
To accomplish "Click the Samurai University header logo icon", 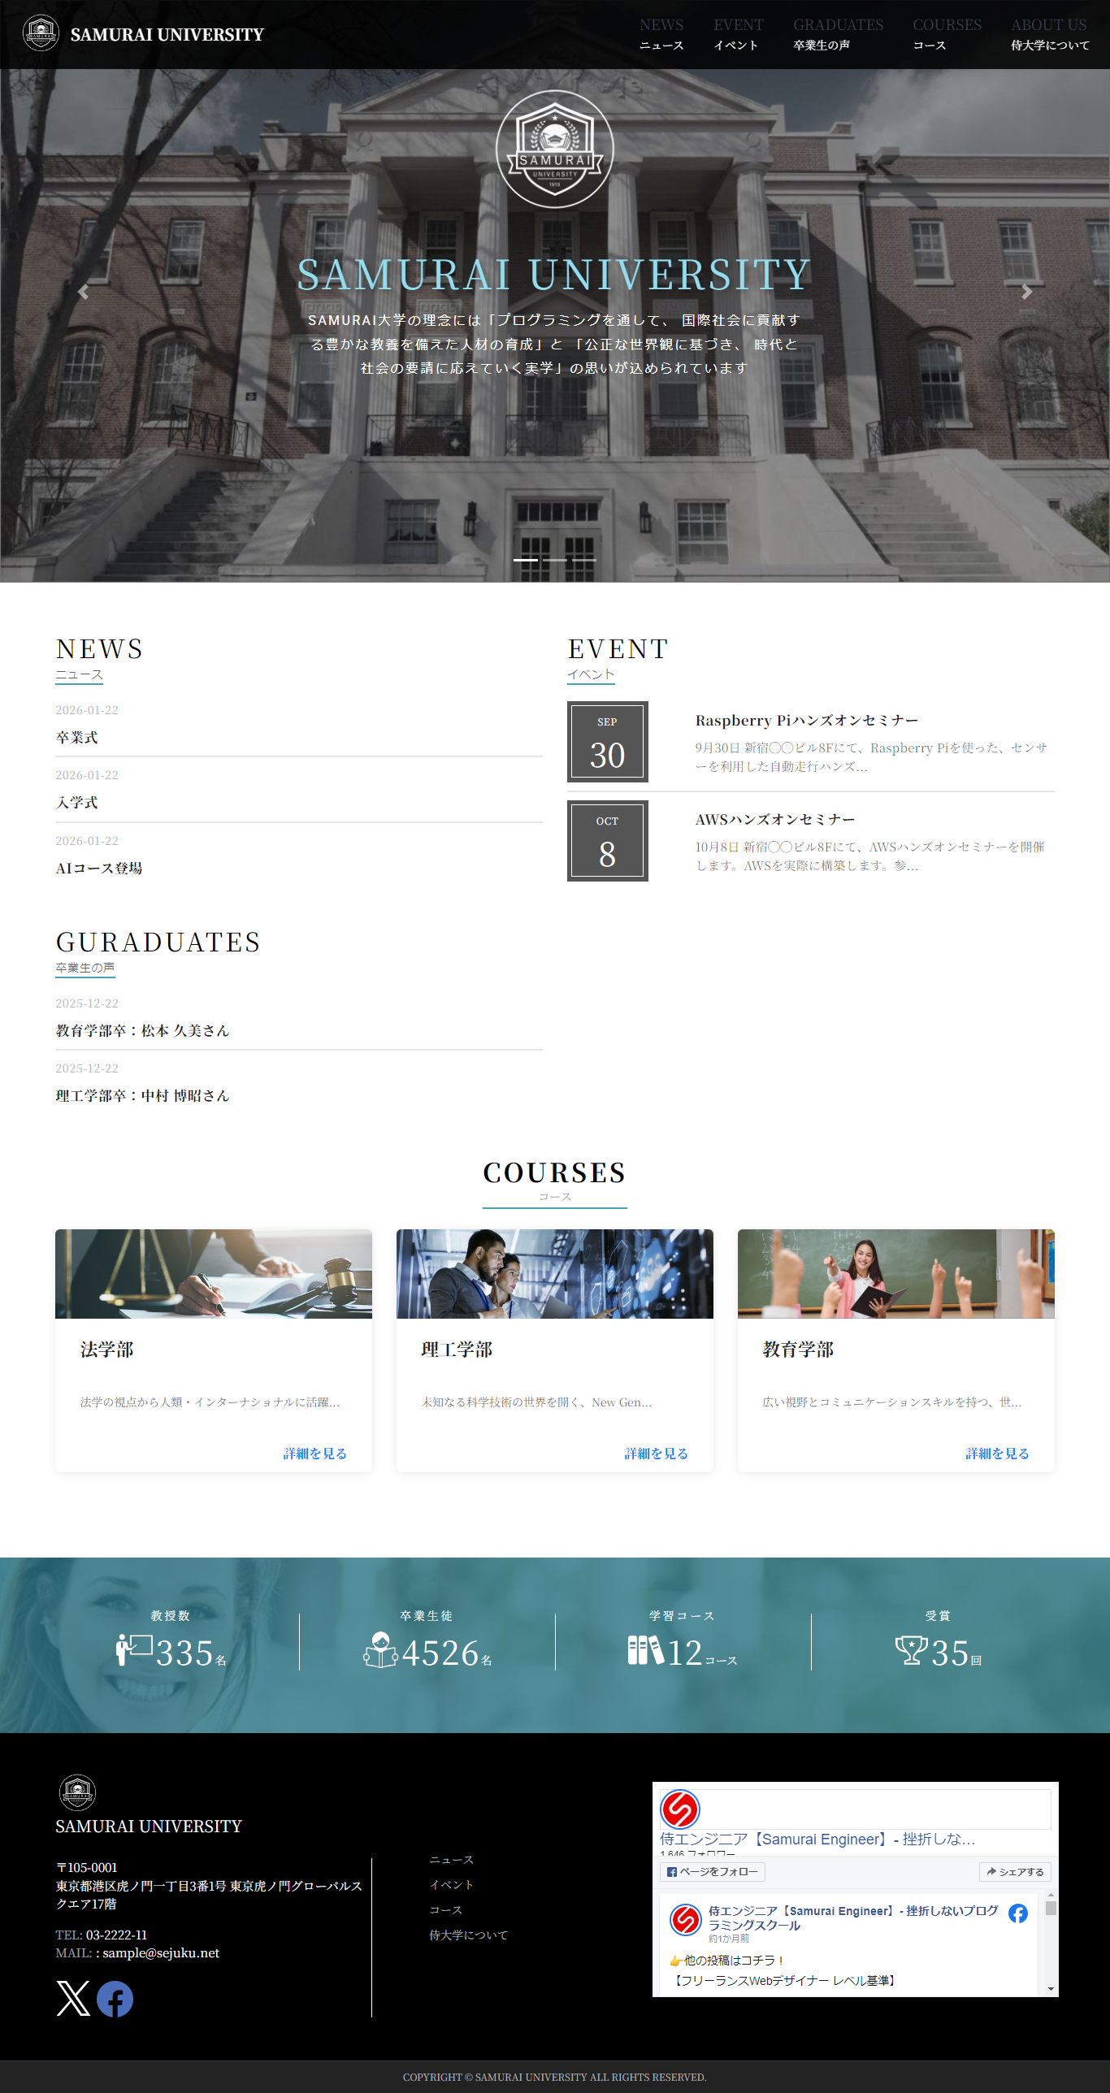I will (40, 34).
